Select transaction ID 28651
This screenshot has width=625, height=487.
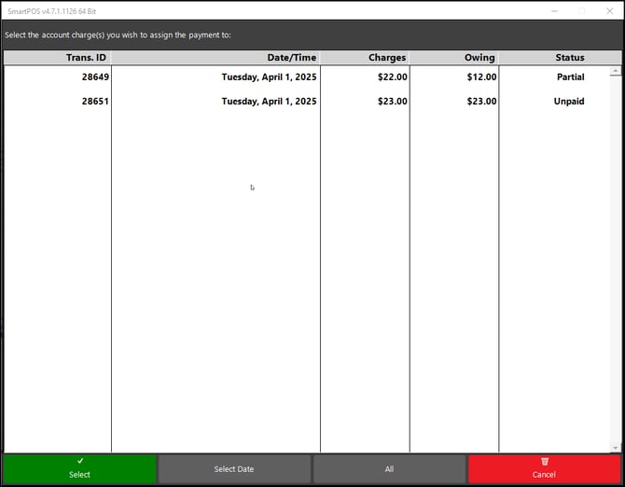coord(95,102)
